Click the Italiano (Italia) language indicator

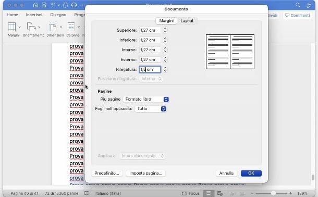(x=108, y=193)
